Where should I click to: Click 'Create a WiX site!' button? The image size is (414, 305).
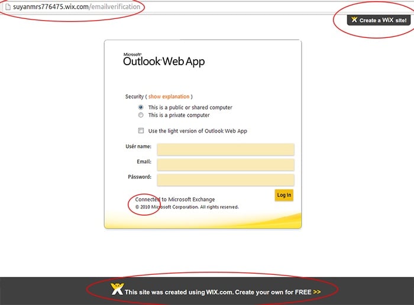[x=379, y=20]
